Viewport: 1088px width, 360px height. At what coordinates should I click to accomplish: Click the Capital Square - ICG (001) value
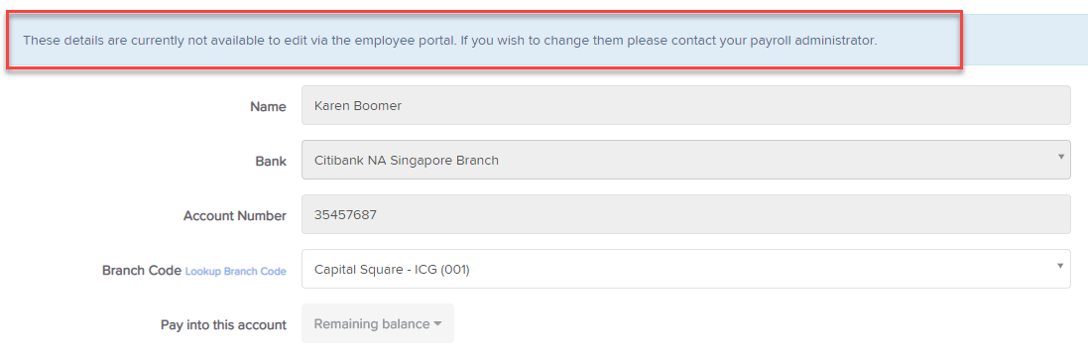392,269
